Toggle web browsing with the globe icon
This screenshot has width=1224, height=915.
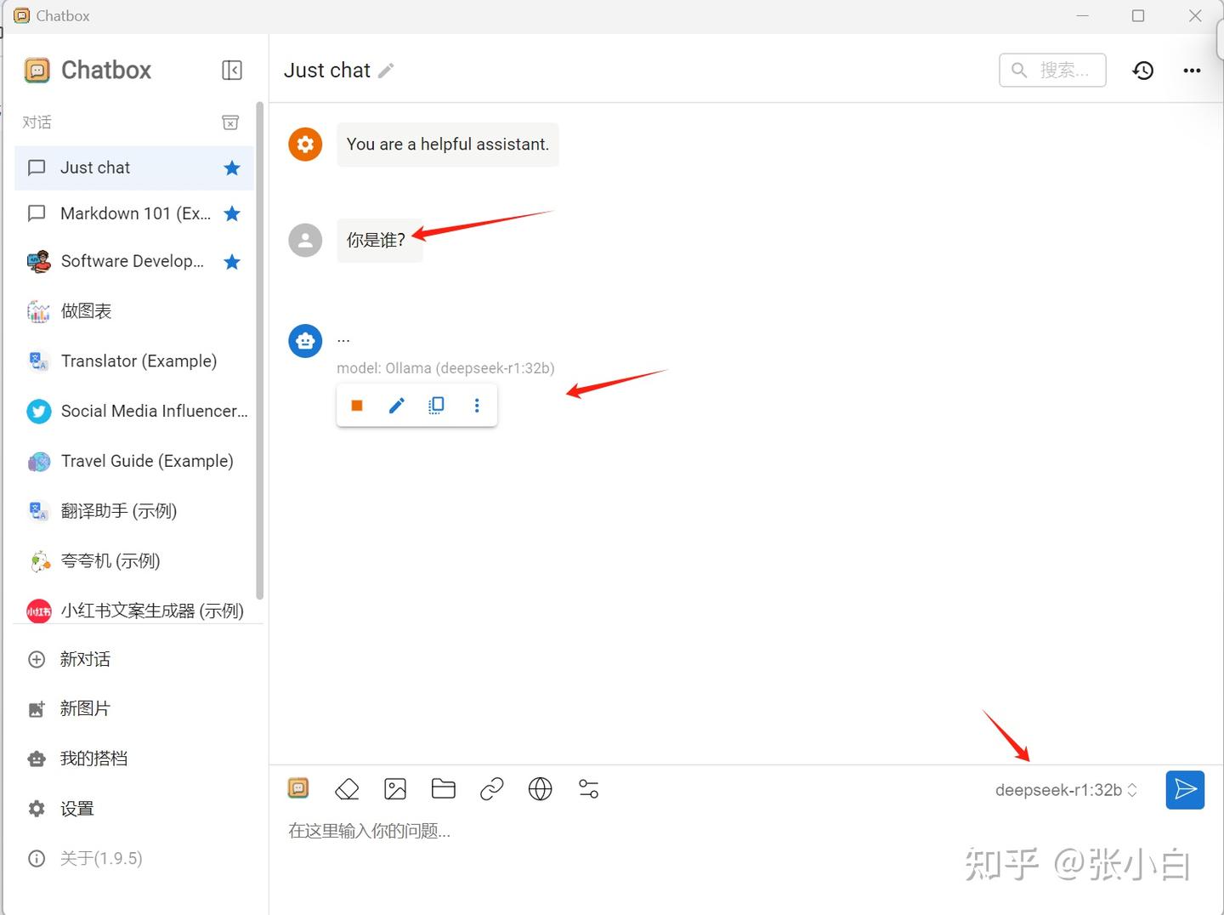pos(541,789)
